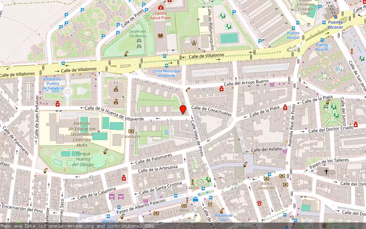This screenshot has width=366, height=229.
Task: Click the Paseo de los Talleres label
Action: click(329, 163)
